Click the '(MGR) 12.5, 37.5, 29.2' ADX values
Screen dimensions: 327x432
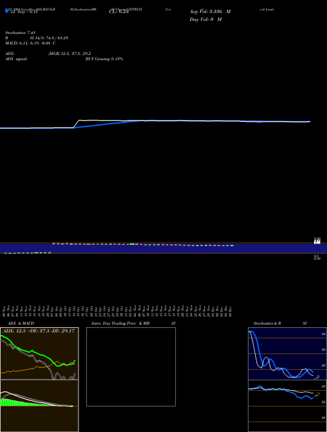(x=69, y=54)
